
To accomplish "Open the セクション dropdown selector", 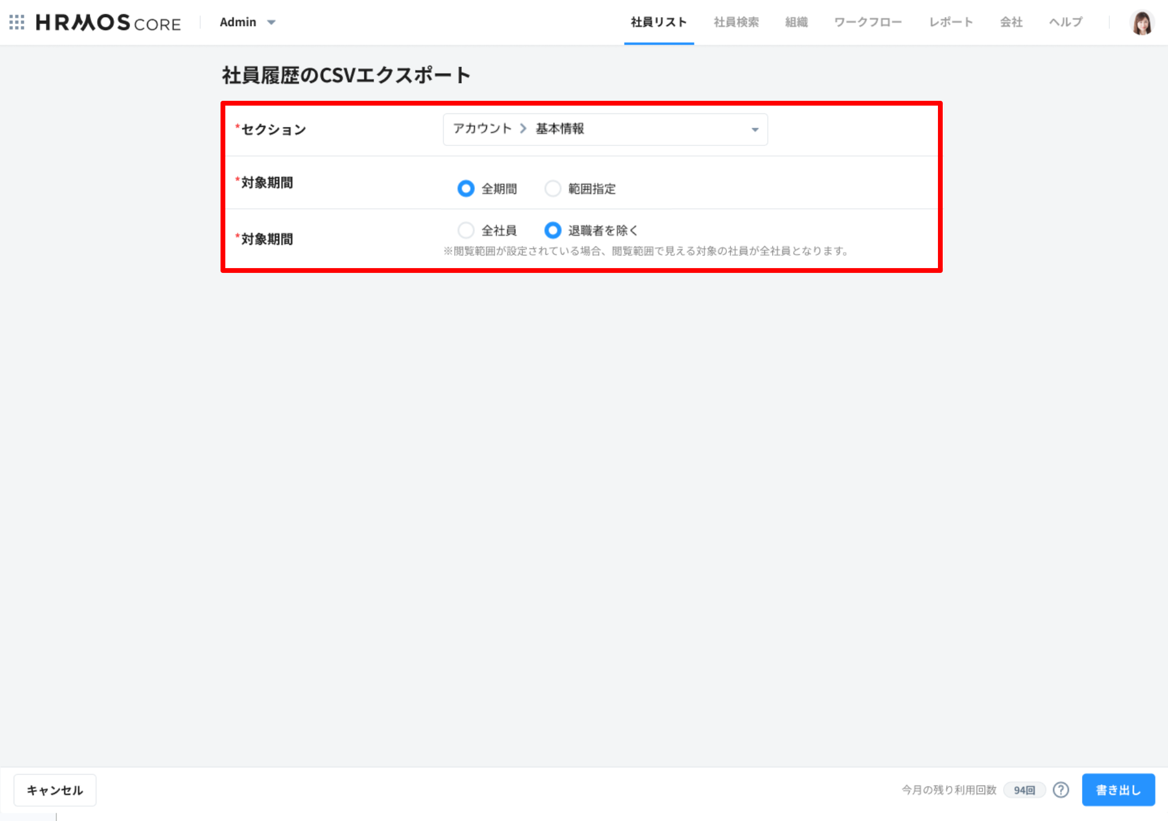I will pyautogui.click(x=605, y=129).
